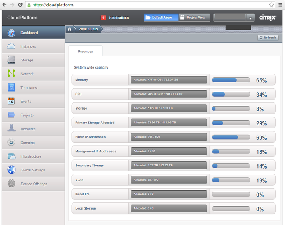Click the VLAN usage progress bar
Image resolution: width=285 pixels, height=225 pixels.
[231, 180]
